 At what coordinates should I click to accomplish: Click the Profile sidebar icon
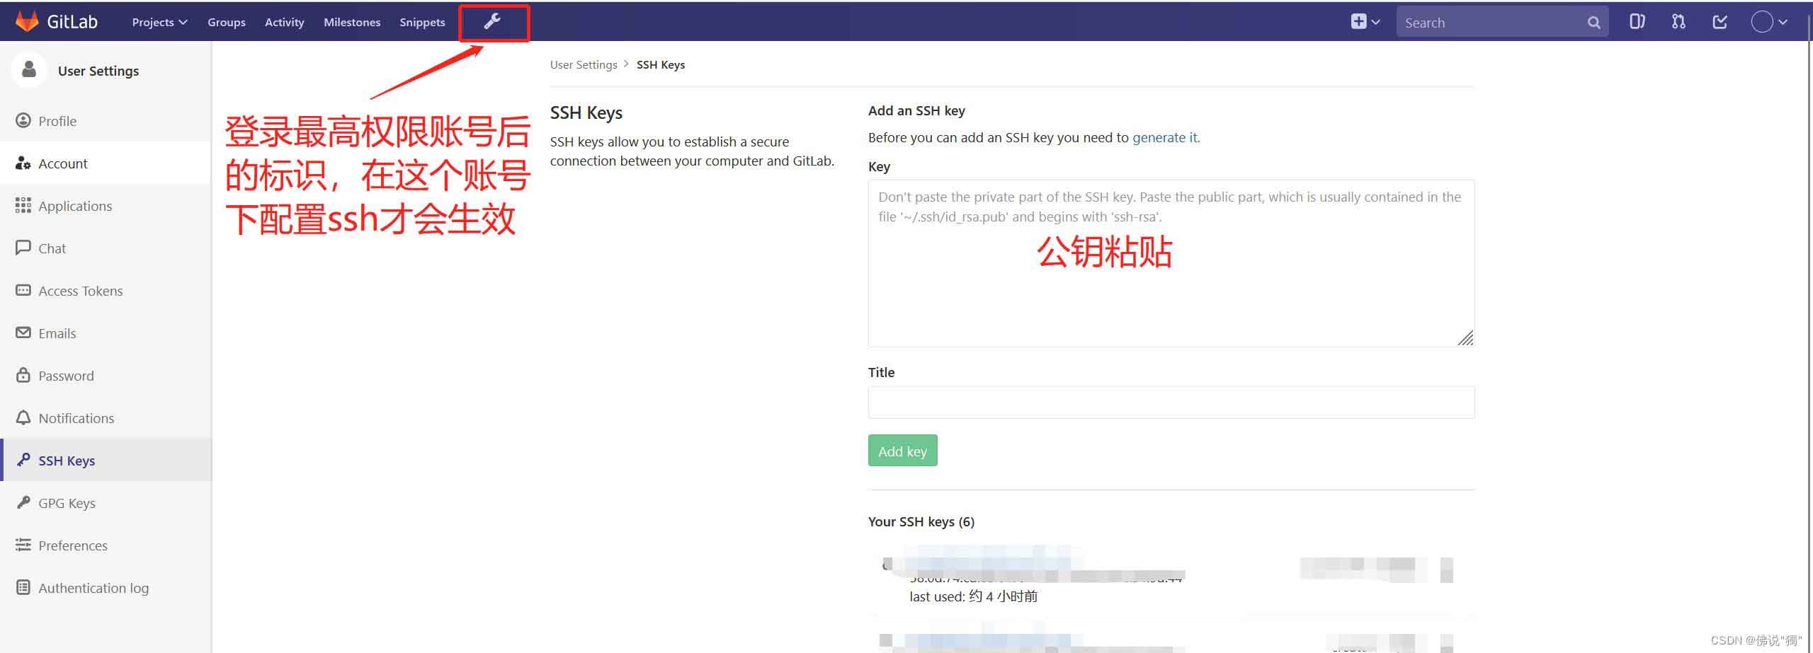[x=23, y=120]
